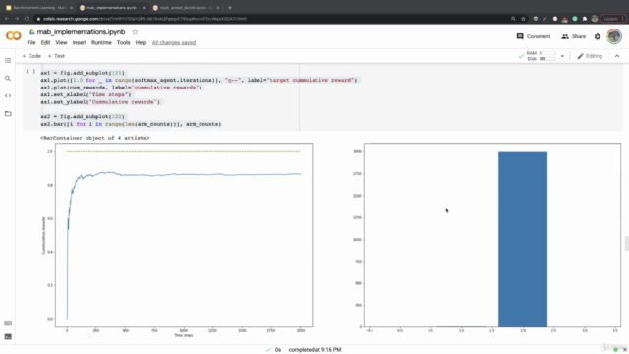
Task: Click the All changes saved link
Action: coord(174,43)
